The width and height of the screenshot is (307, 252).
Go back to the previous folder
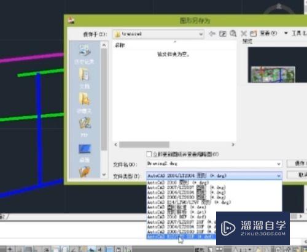pyautogui.click(x=212, y=33)
